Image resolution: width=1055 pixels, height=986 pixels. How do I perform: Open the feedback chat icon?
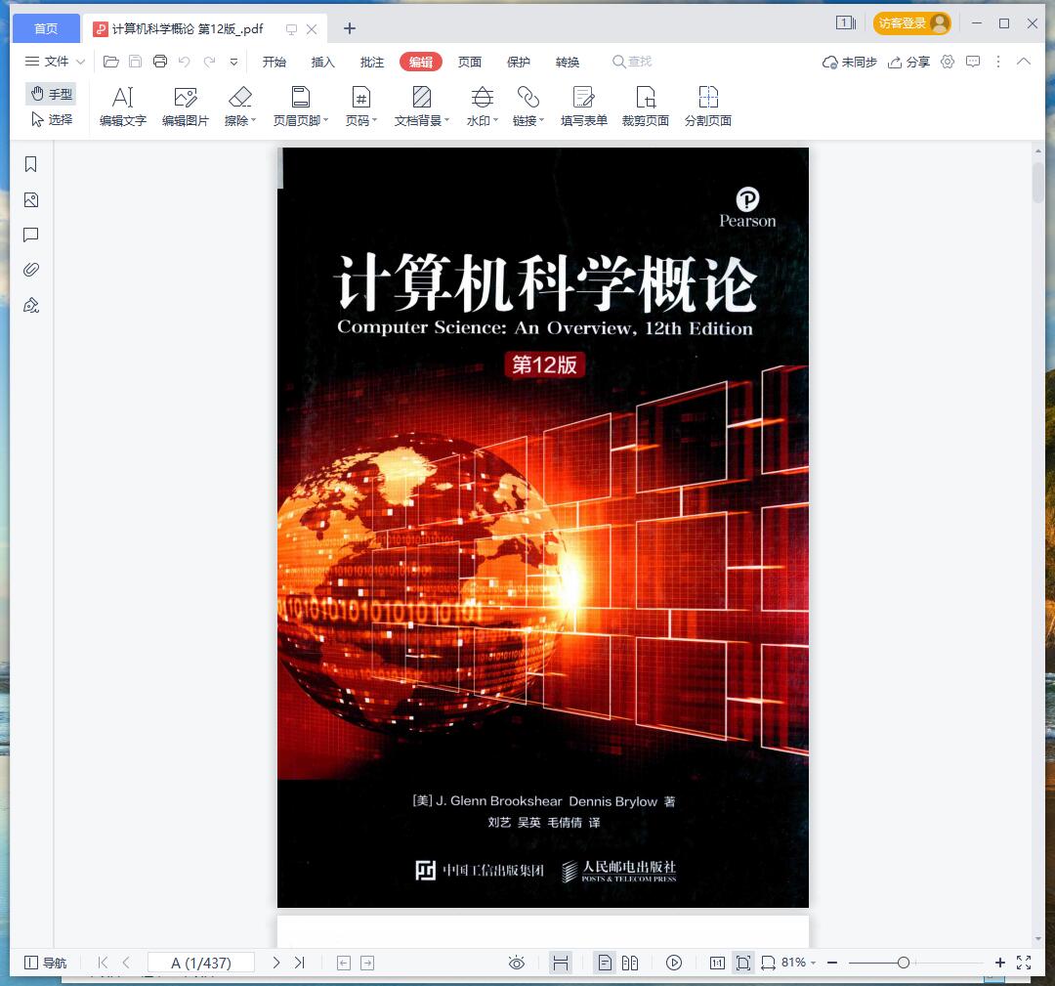(973, 62)
